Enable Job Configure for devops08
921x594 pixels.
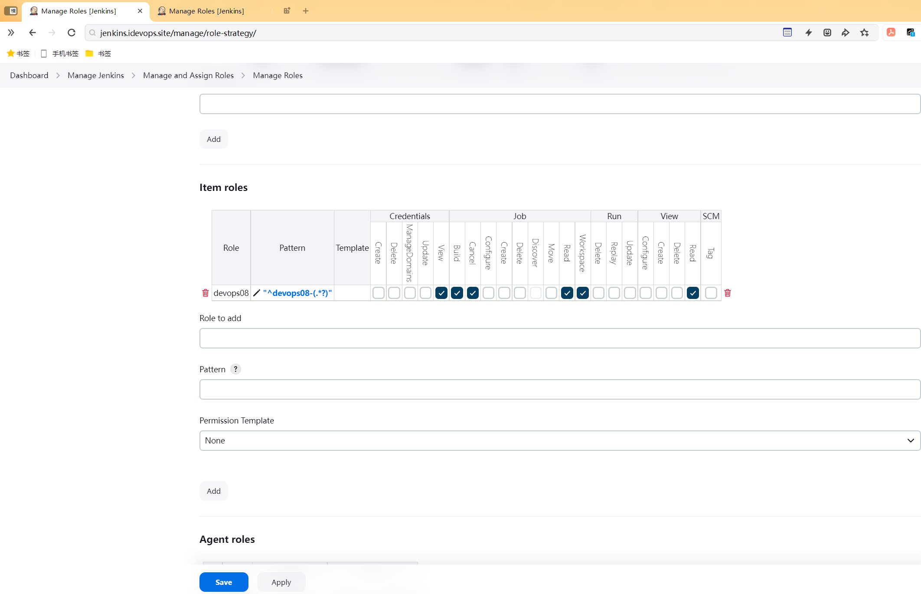click(488, 293)
